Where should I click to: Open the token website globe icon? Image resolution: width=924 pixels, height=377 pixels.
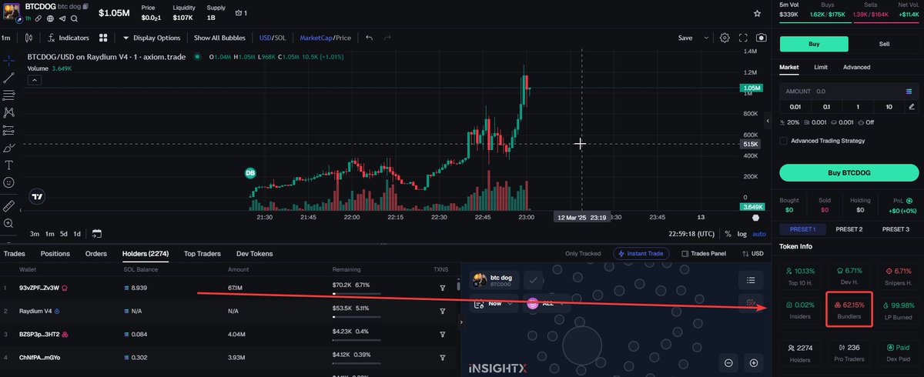(51, 17)
